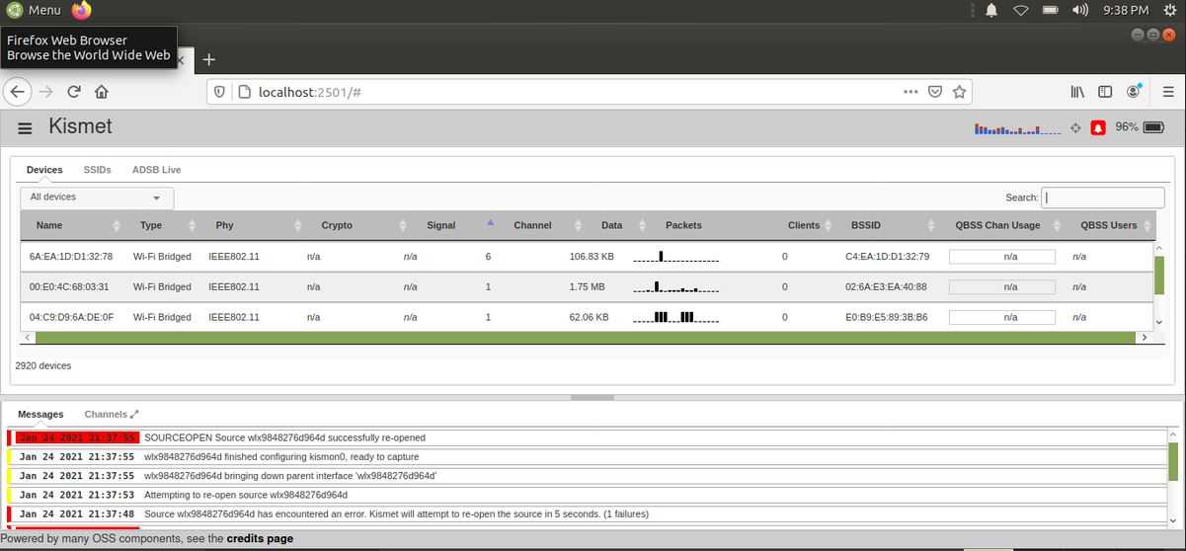Open the Firefox Library icon
The height and width of the screenshot is (551, 1186).
tap(1077, 92)
